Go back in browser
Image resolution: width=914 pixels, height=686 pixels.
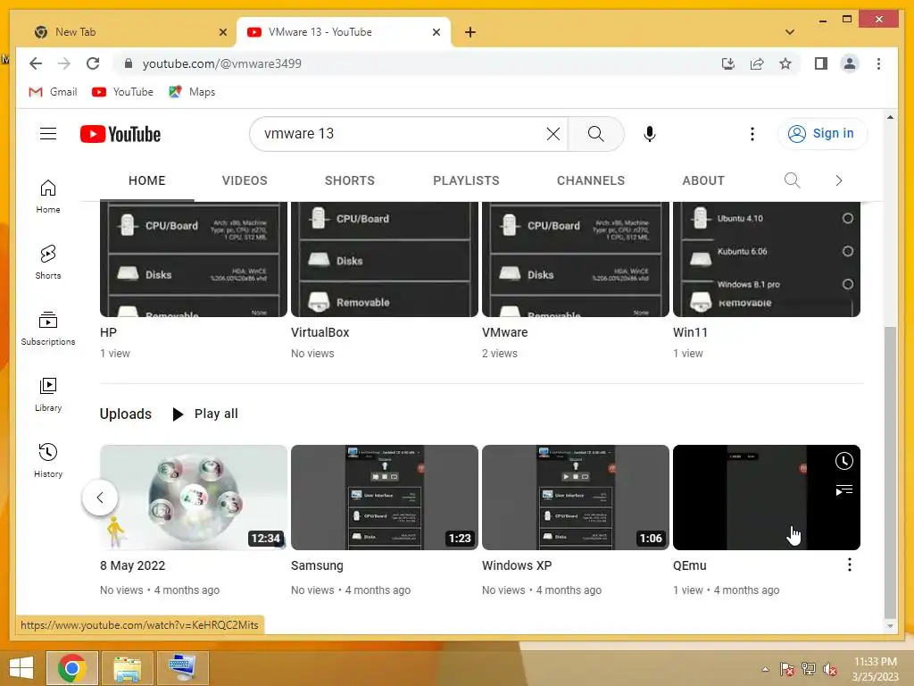click(36, 63)
